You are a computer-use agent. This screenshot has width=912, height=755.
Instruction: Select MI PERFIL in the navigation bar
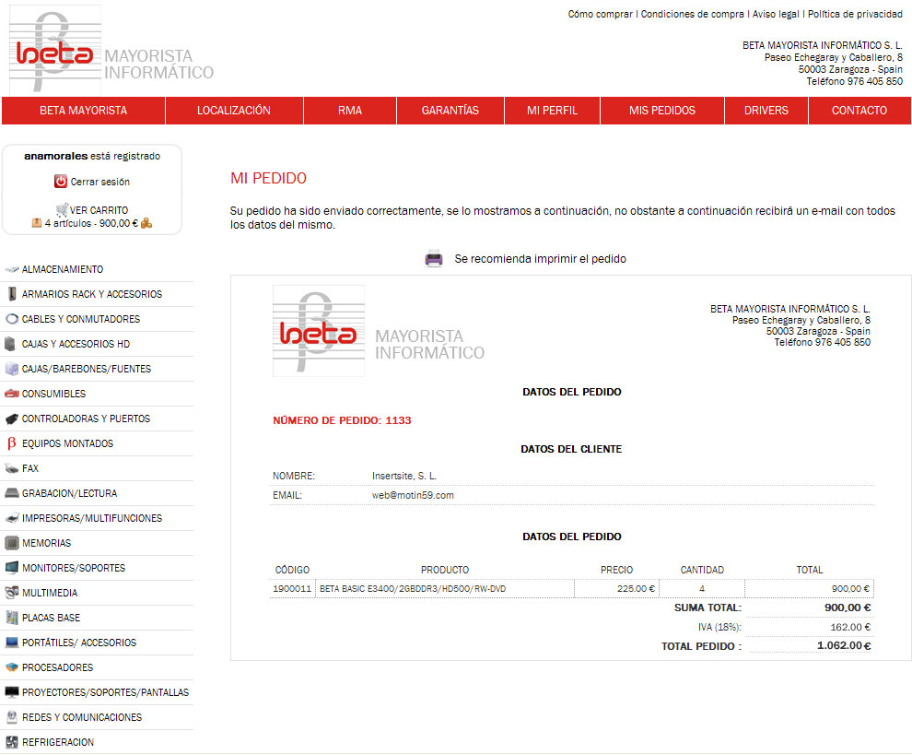[552, 111]
